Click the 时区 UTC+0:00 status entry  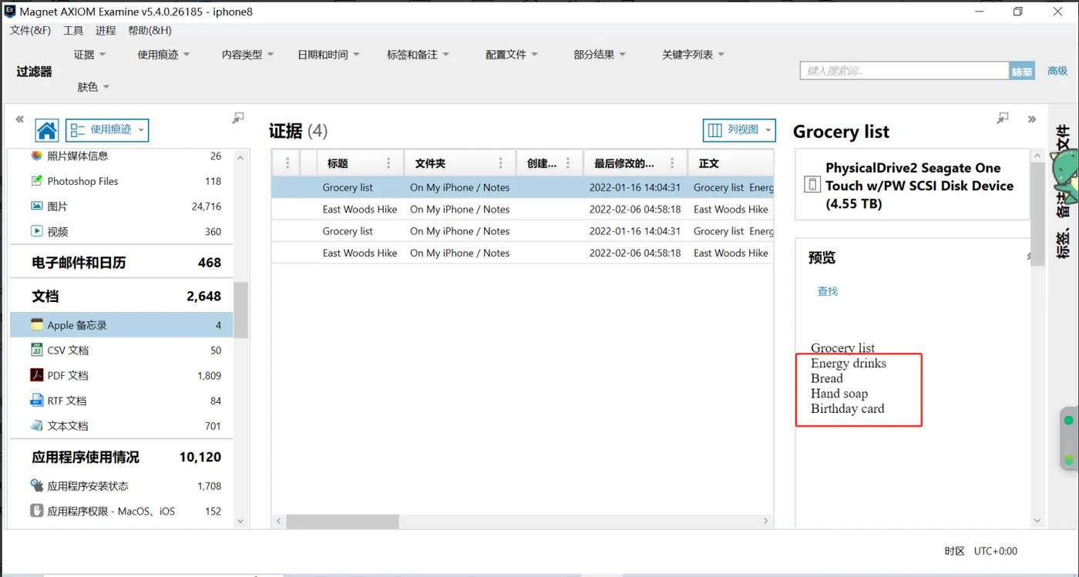(980, 551)
